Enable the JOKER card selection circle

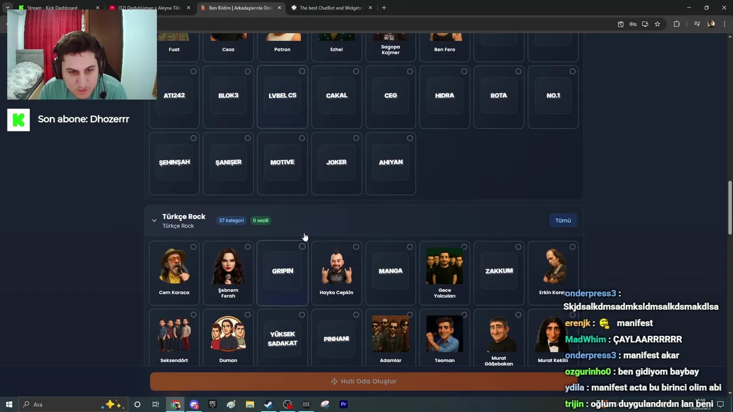point(356,138)
